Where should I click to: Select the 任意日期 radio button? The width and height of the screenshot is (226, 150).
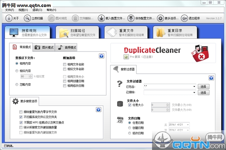coord(129,123)
